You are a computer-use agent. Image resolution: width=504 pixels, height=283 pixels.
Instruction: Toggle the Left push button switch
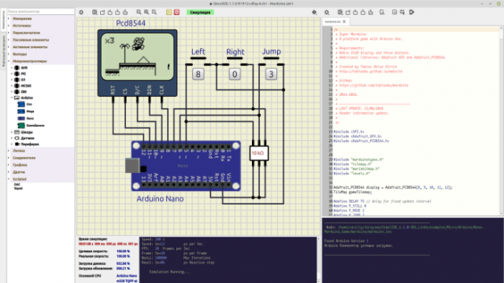tap(198, 75)
